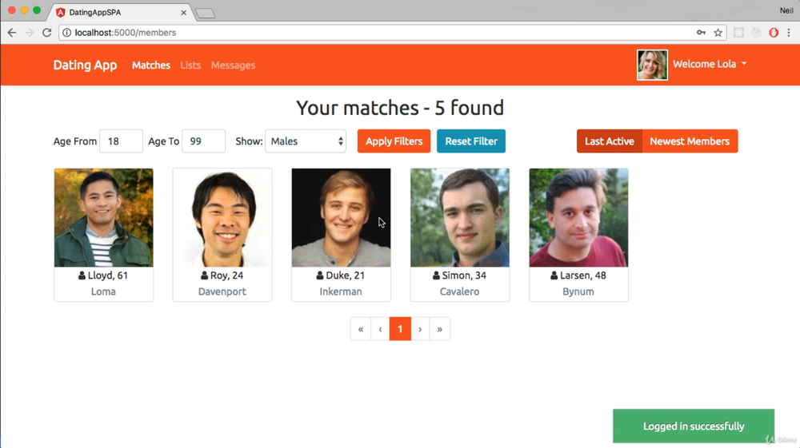800x448 pixels.
Task: Select page 1 in pagination
Action: tap(400, 329)
